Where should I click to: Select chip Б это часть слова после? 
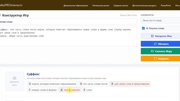pyautogui.click(x=94, y=84)
